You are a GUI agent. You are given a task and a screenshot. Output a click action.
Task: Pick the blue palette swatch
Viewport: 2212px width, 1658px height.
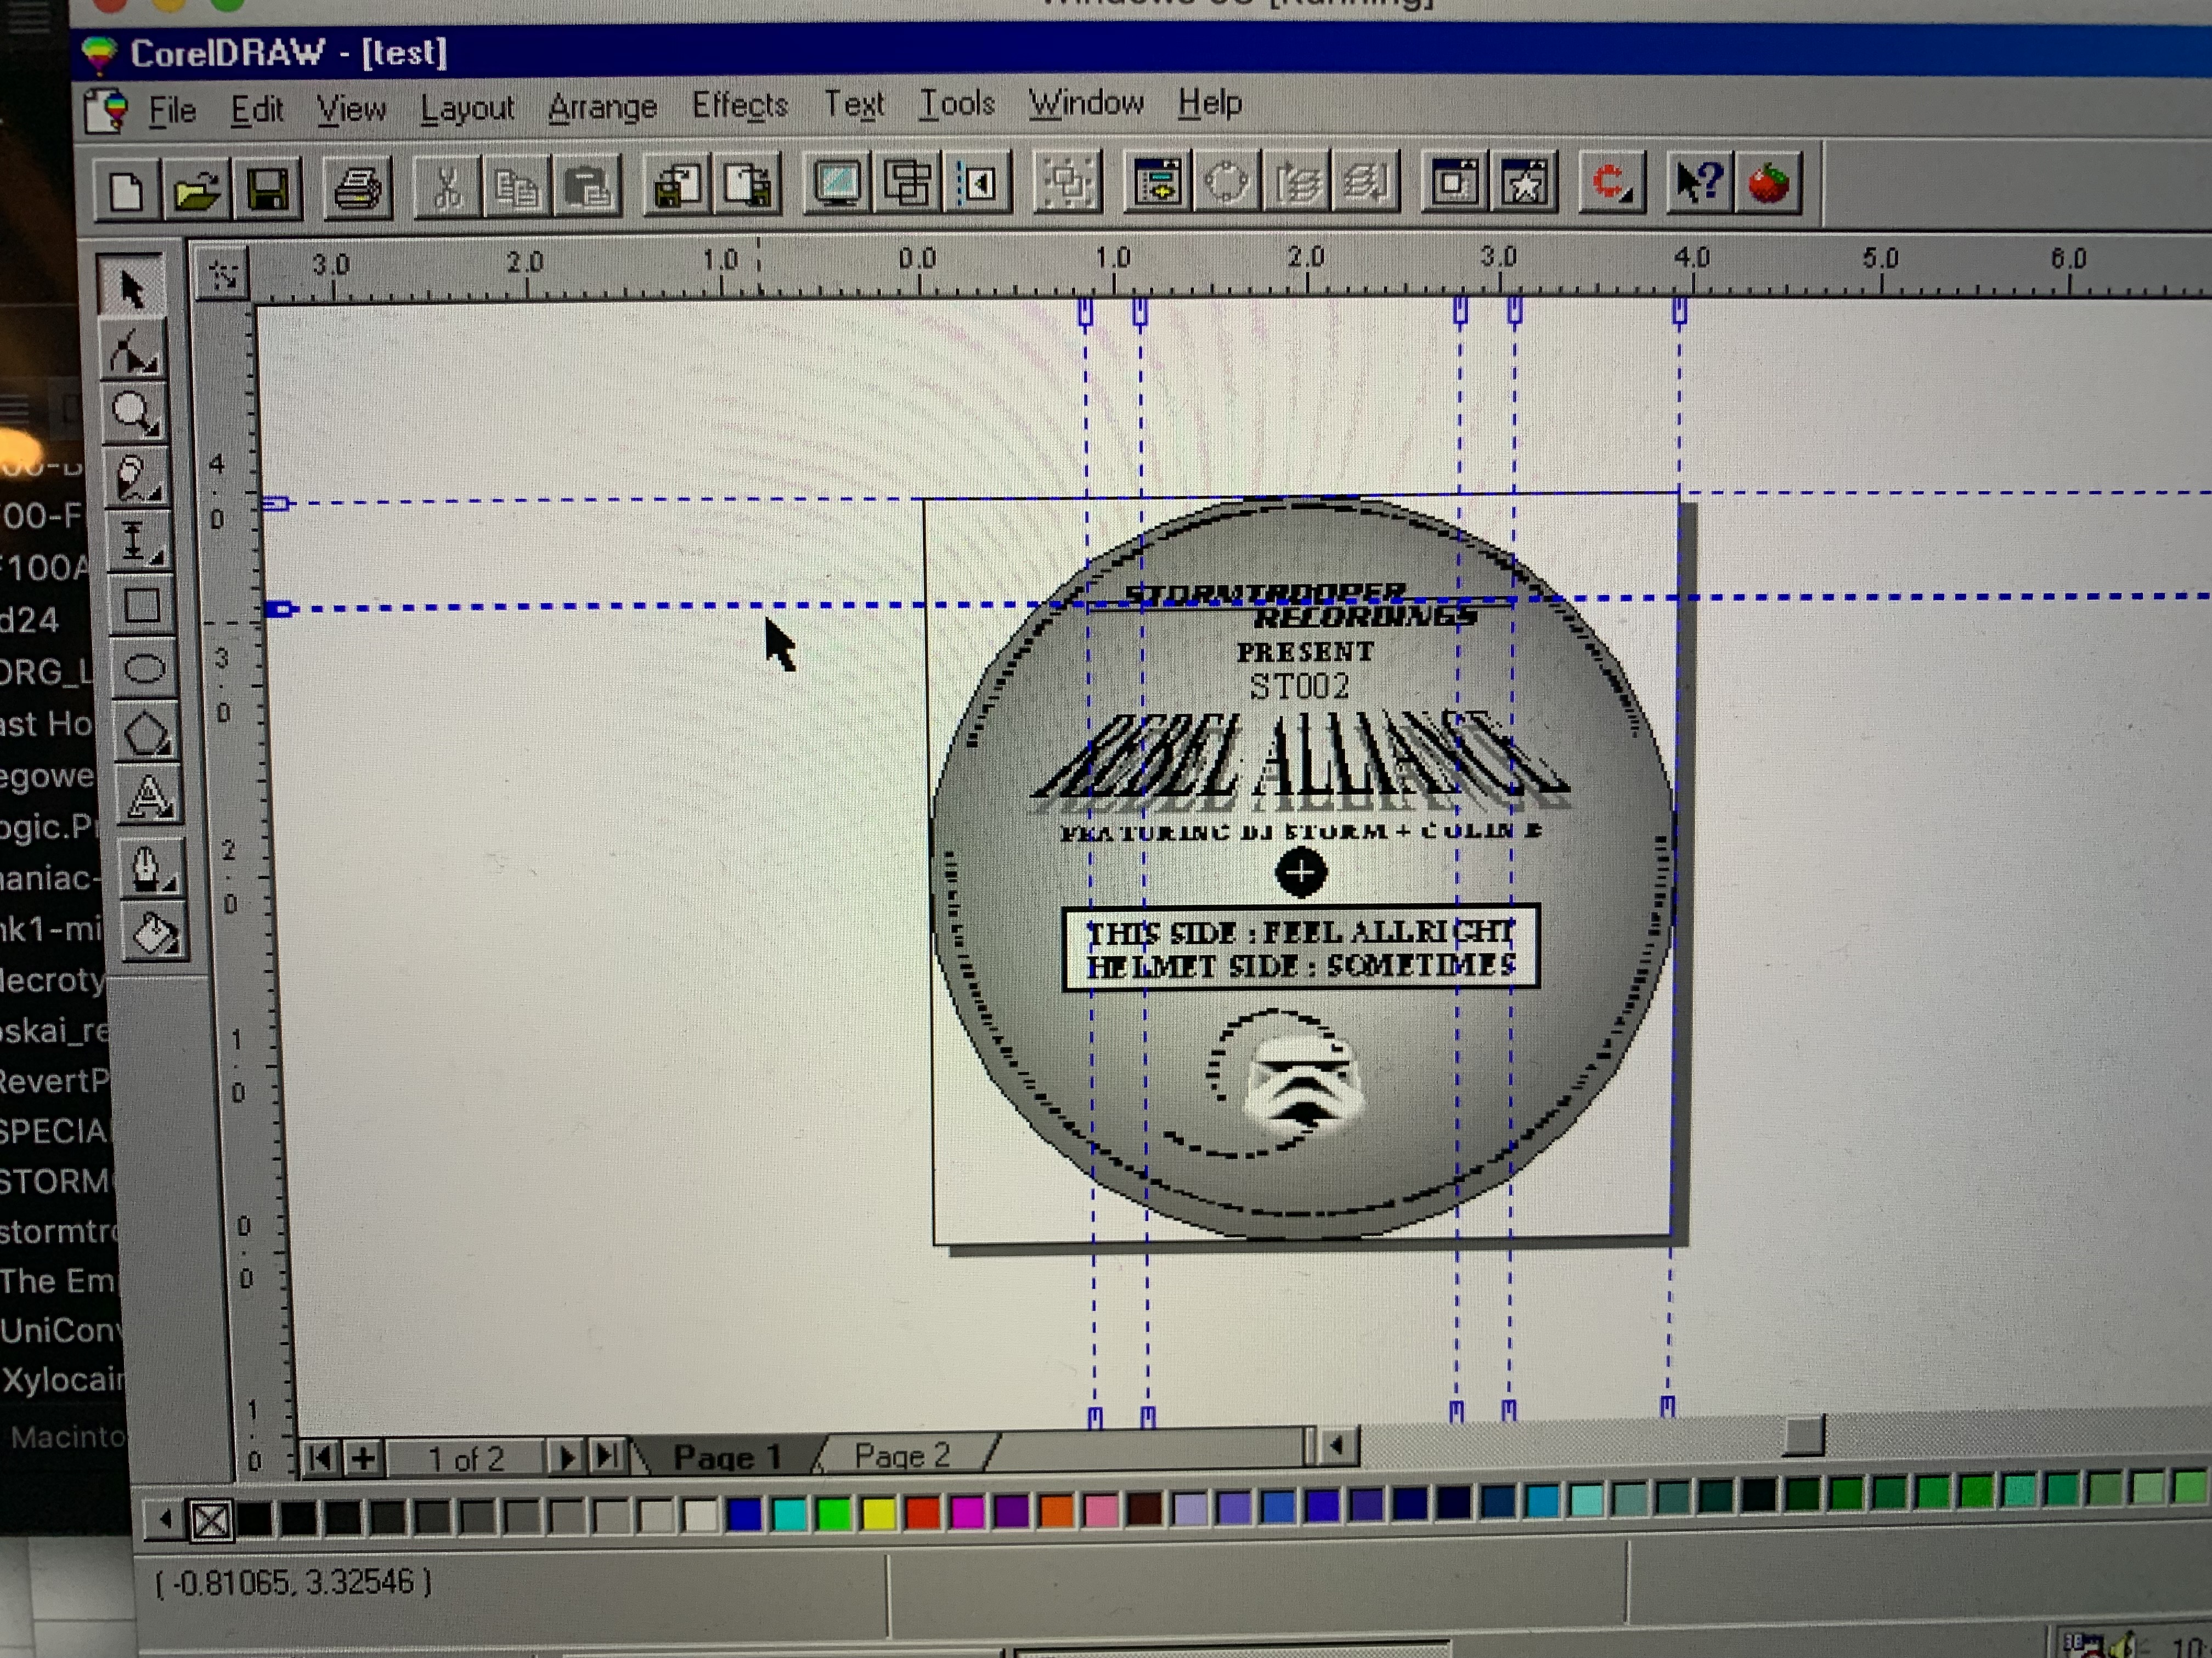pos(744,1515)
